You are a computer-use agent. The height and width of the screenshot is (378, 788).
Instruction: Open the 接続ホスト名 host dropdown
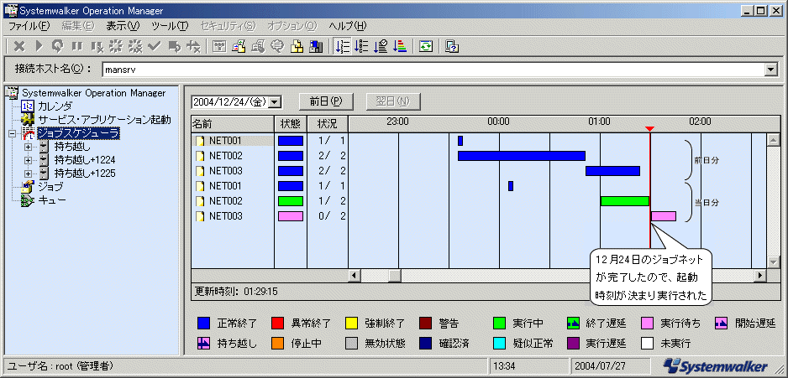(x=771, y=70)
